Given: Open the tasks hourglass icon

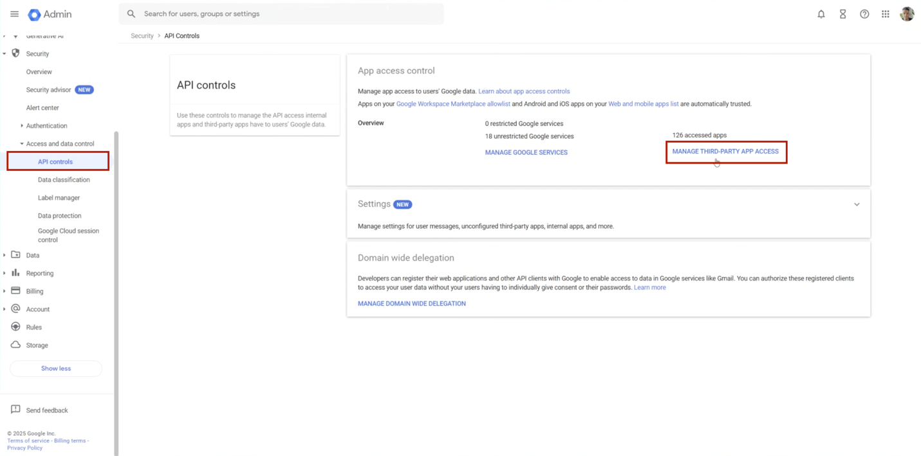Looking at the screenshot, I should click(842, 14).
